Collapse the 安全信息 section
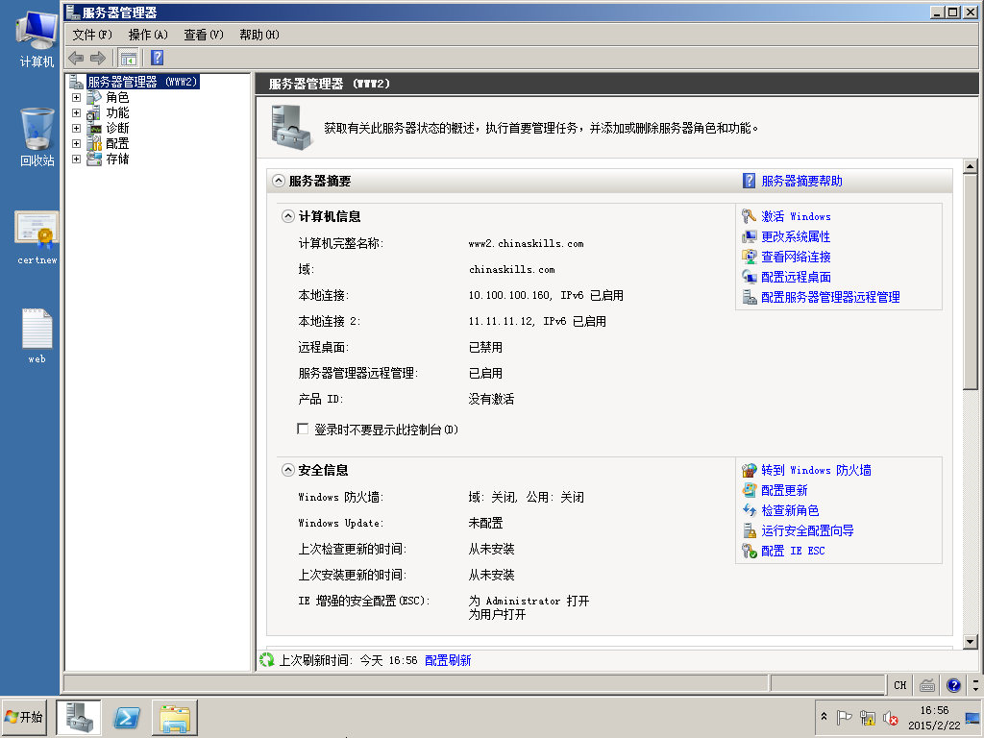This screenshot has height=738, width=984. 287,470
